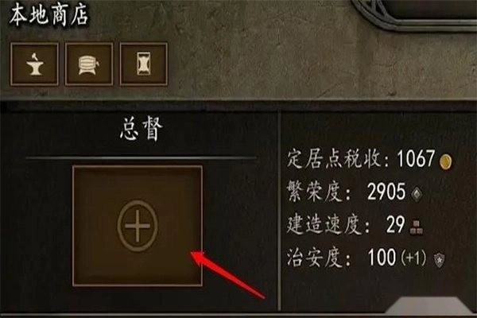Click the security shield badge icon
Screen dimensions: 477x318
pos(439,260)
